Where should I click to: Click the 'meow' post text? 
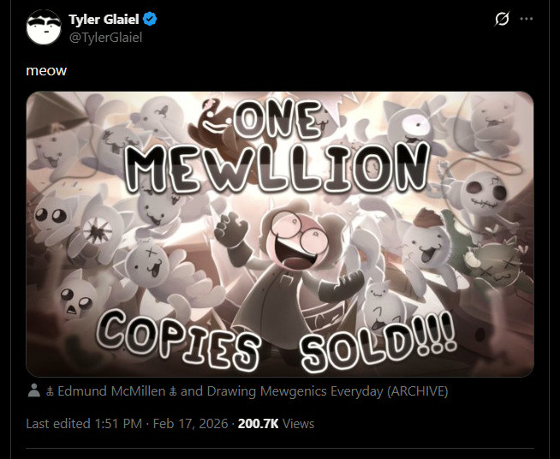click(46, 70)
